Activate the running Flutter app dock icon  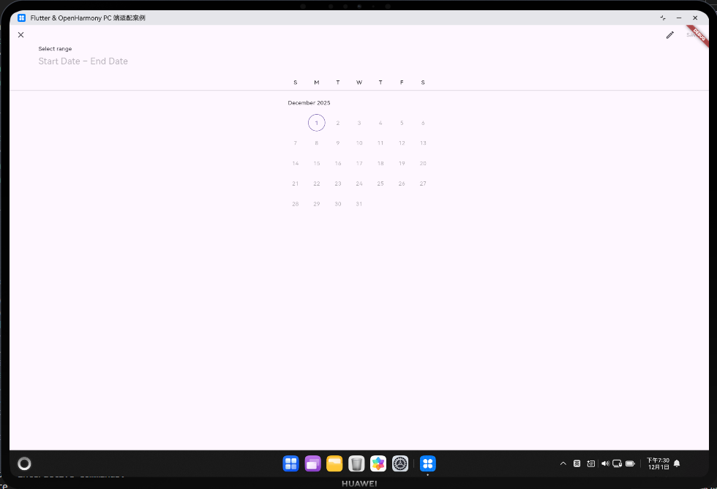click(427, 464)
